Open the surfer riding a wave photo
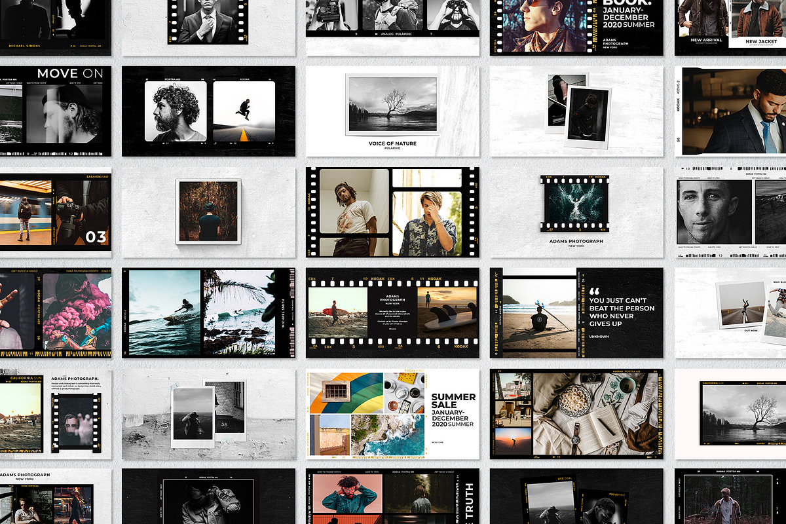This screenshot has height=524, width=786. 164,312
